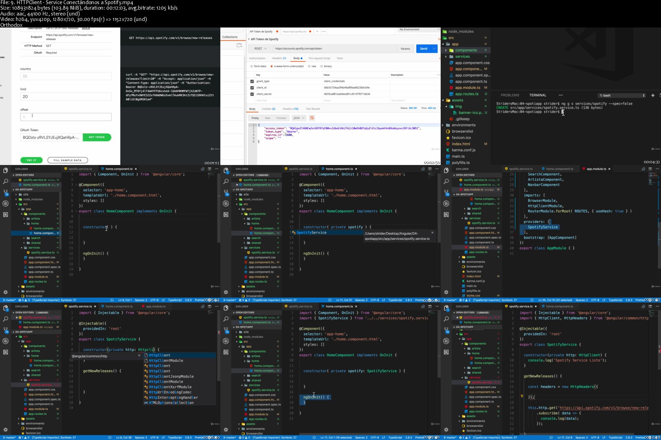Screen dimensions: 661x440
Task: Click the green TRY IT button
Action: (x=31, y=160)
